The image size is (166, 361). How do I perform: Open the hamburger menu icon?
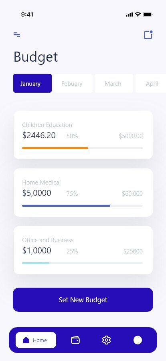tap(17, 35)
